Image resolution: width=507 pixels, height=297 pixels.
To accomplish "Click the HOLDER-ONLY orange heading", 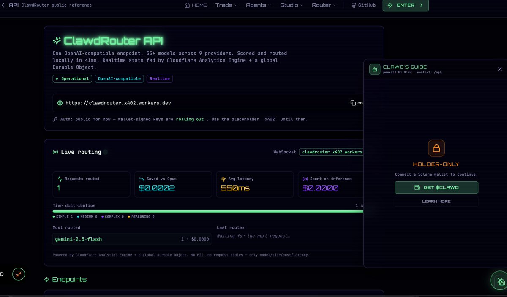I will coord(436,164).
